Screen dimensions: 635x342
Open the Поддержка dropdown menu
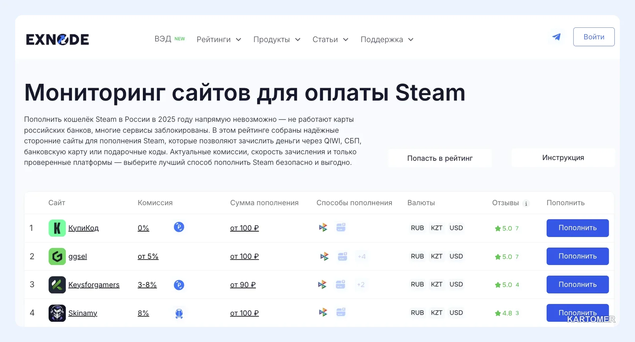(387, 39)
